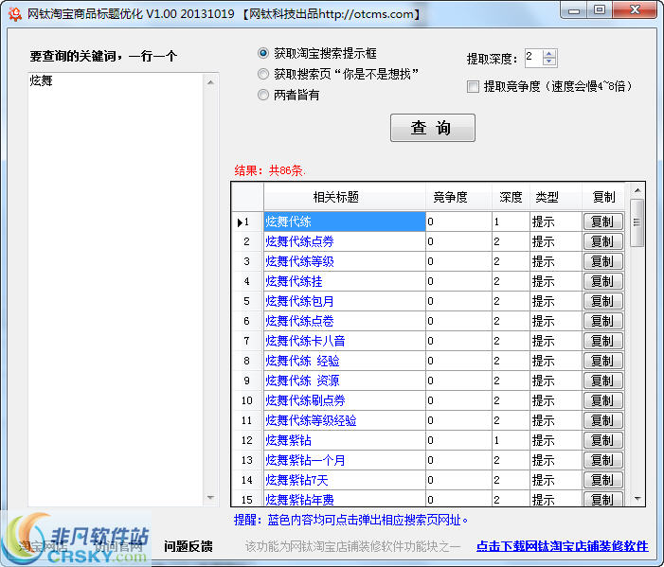Open link 炫舞代练 经验
This screenshot has width=664, height=567.
click(x=302, y=361)
